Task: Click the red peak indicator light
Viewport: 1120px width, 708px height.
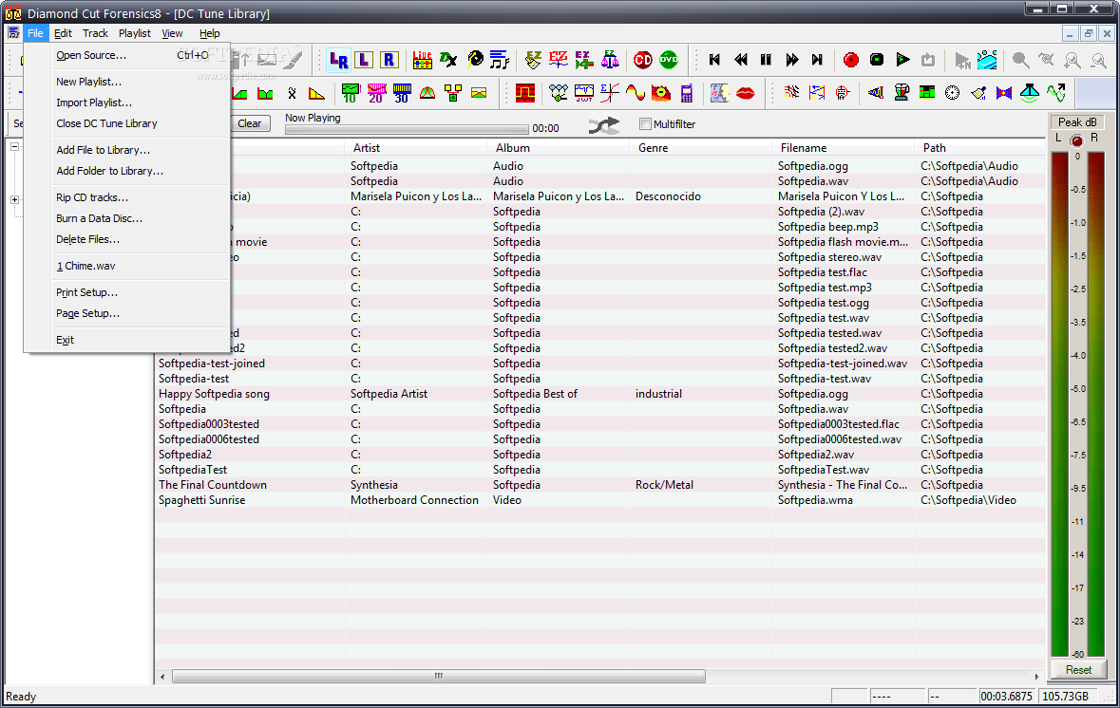Action: (1076, 140)
